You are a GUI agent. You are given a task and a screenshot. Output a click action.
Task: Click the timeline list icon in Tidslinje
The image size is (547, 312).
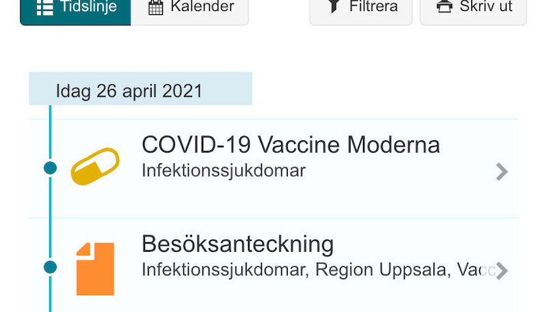(x=45, y=7)
